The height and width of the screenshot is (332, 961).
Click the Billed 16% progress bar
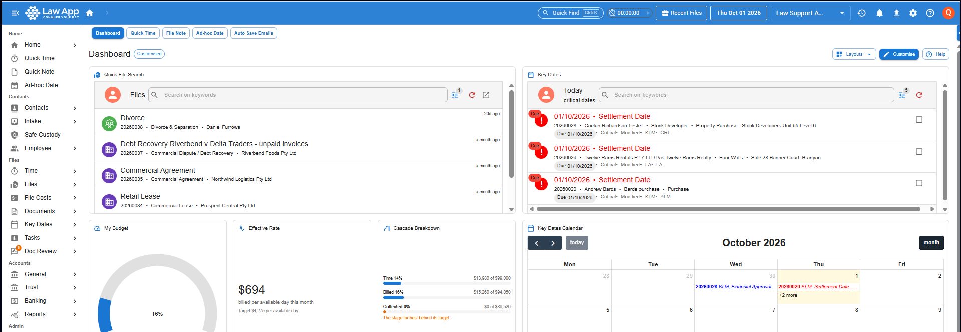tap(447, 298)
